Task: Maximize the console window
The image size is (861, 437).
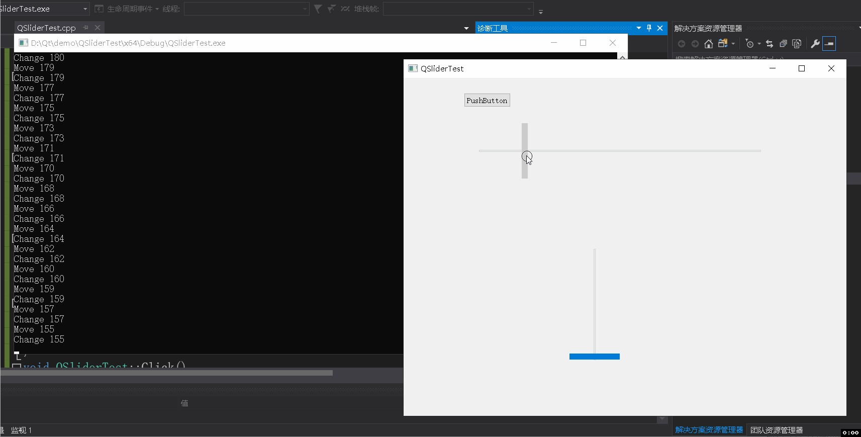Action: pos(583,43)
